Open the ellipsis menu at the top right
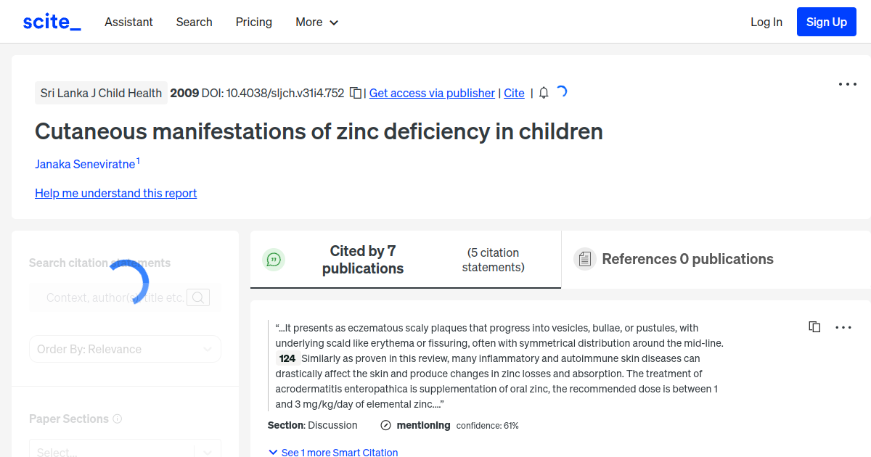The image size is (871, 457). coord(847,84)
